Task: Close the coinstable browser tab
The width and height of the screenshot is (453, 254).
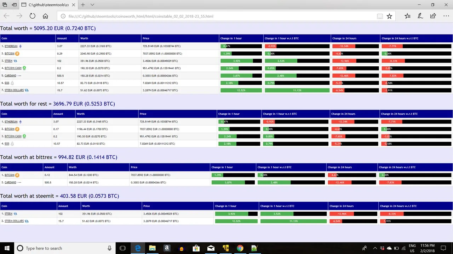Action: coord(73,5)
